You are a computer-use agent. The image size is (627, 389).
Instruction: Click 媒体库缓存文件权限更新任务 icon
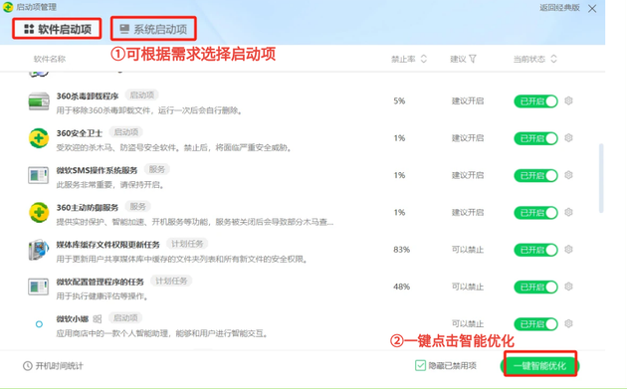[x=39, y=250]
